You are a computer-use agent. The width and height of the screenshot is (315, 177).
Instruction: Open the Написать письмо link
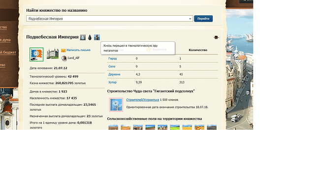click(x=79, y=50)
